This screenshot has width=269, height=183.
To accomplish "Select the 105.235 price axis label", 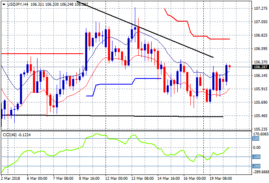I will pos(260,129).
